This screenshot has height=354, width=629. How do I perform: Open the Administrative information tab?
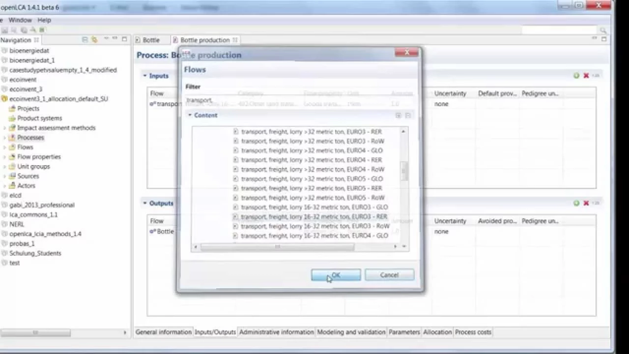pyautogui.click(x=276, y=332)
